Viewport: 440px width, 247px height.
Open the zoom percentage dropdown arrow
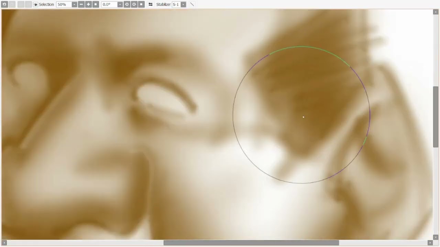pos(74,4)
